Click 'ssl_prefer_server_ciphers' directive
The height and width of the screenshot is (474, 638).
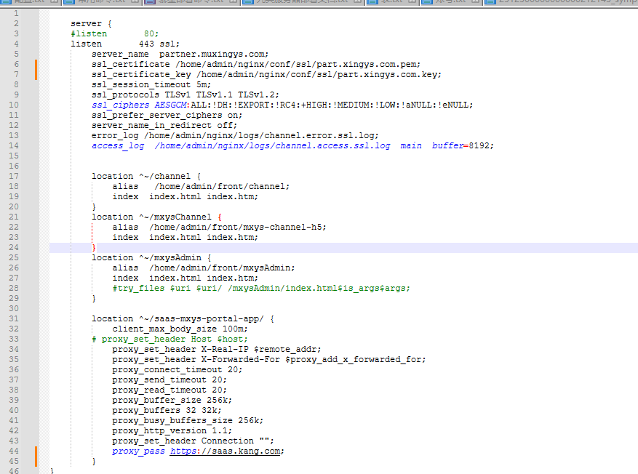point(156,115)
